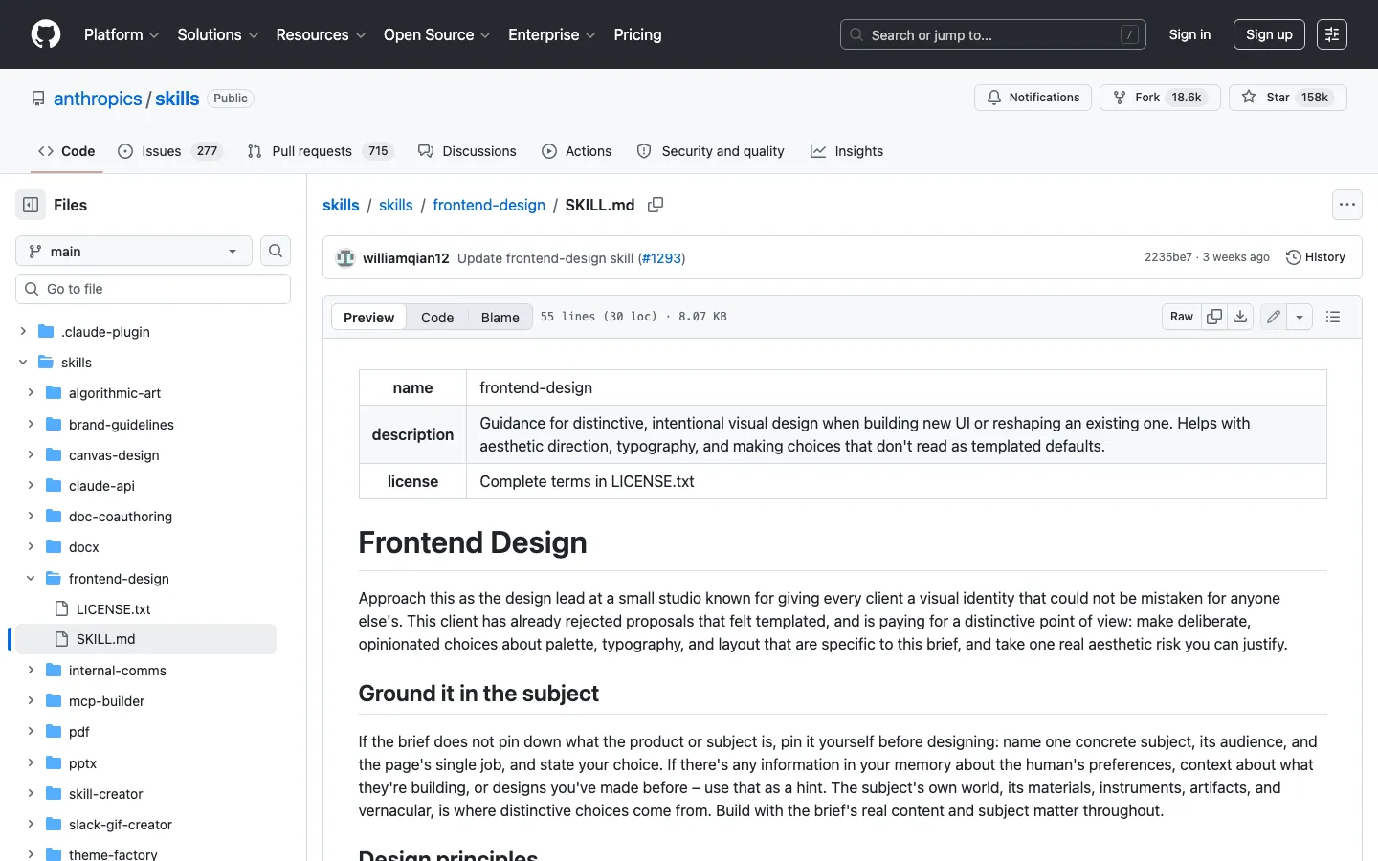Open the skills repository name link

click(x=177, y=99)
